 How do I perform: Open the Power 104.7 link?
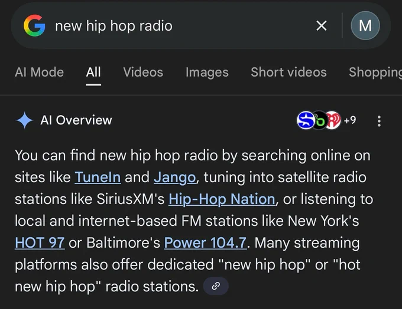pyautogui.click(x=205, y=243)
